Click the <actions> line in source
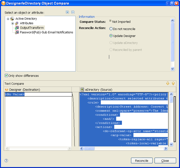 (x=104, y=127)
